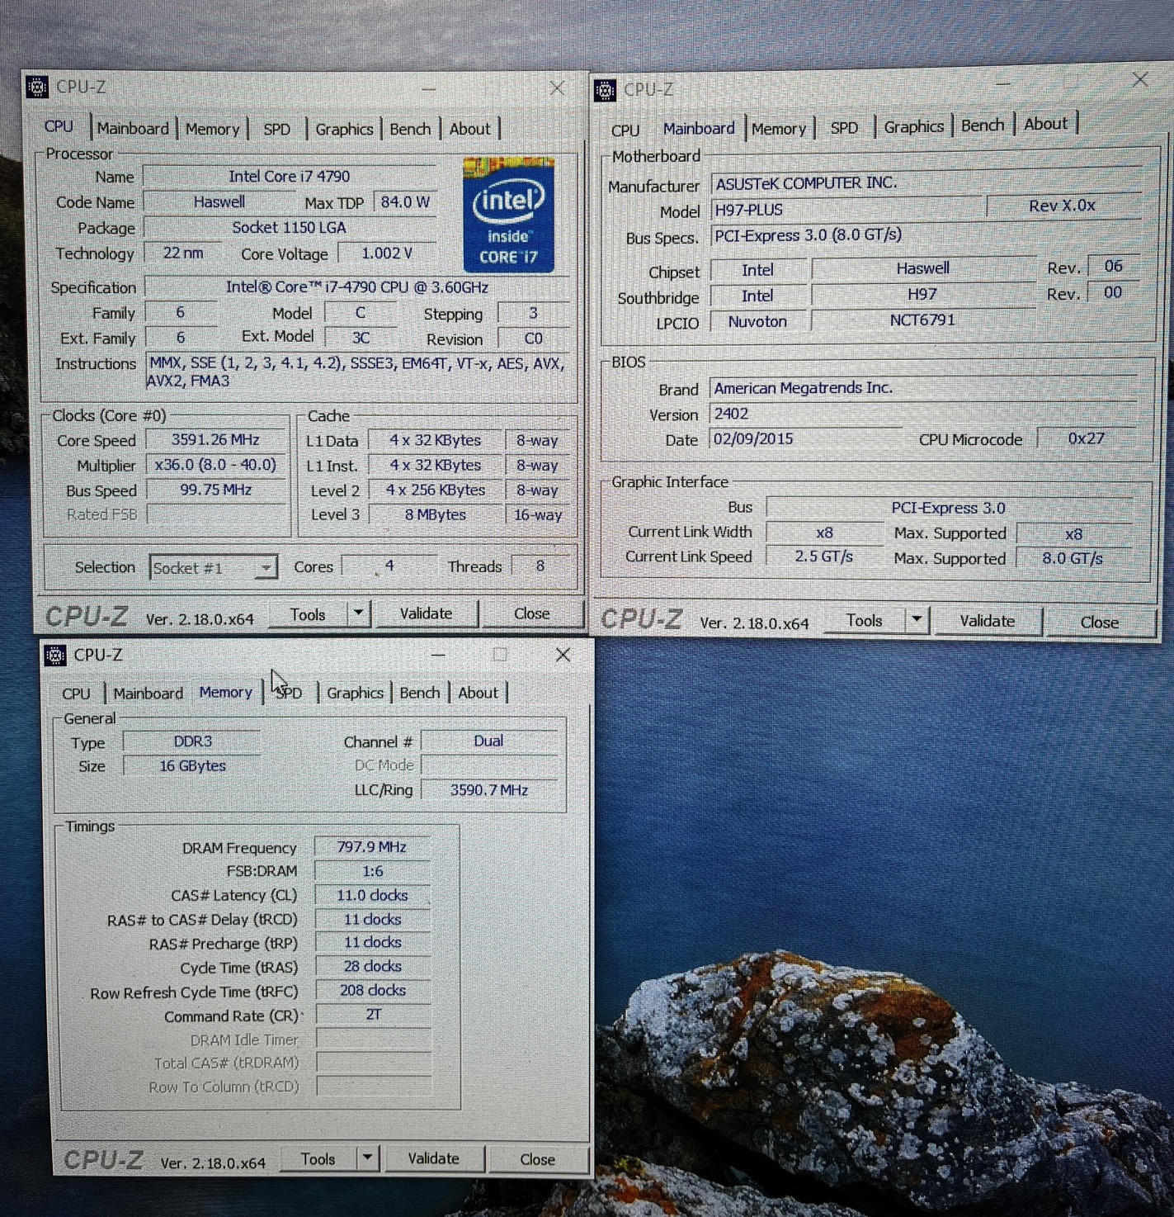Click Validate button in the Mainboard window
1174x1217 pixels.
[x=987, y=621]
